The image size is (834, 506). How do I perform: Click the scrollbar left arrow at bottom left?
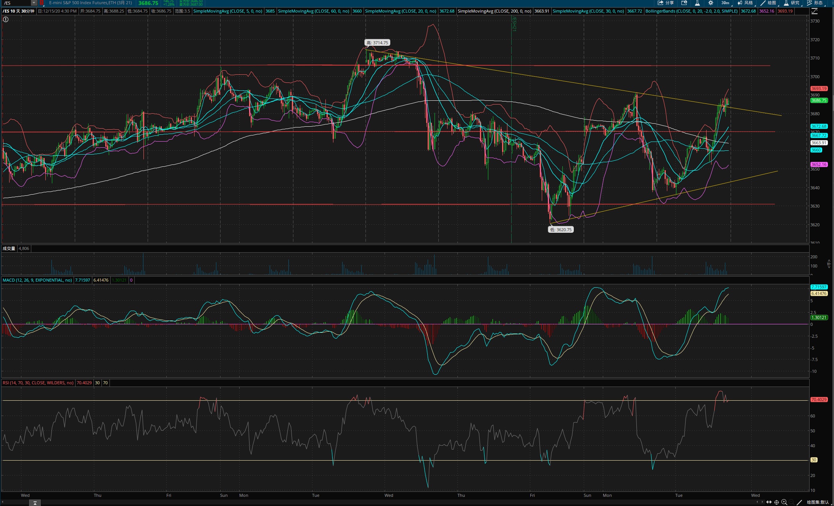[3, 503]
